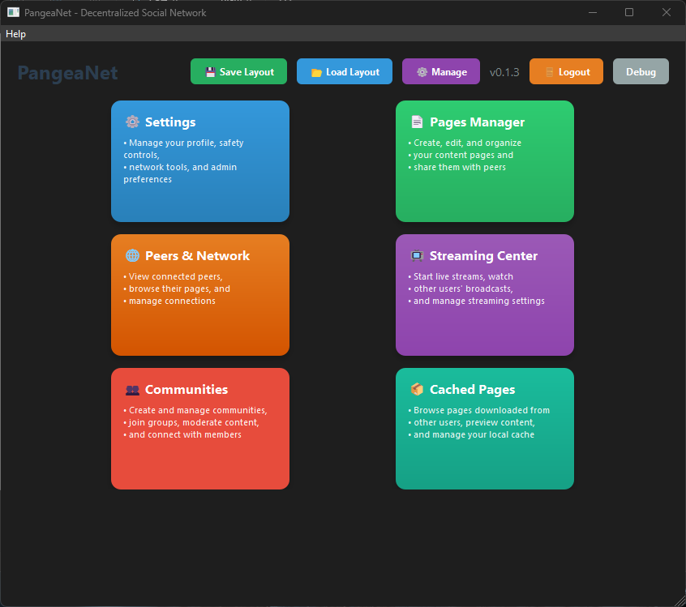Image resolution: width=686 pixels, height=607 pixels.
Task: Click the Load Layout button label
Action: pyautogui.click(x=353, y=72)
